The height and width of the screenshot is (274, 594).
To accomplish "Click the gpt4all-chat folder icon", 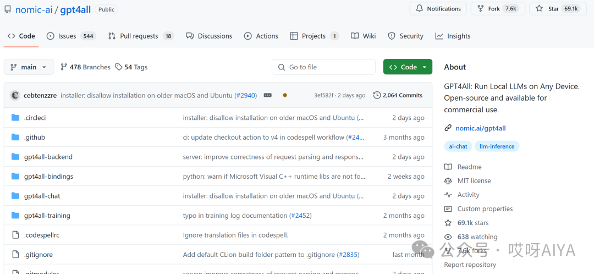I will (x=15, y=196).
